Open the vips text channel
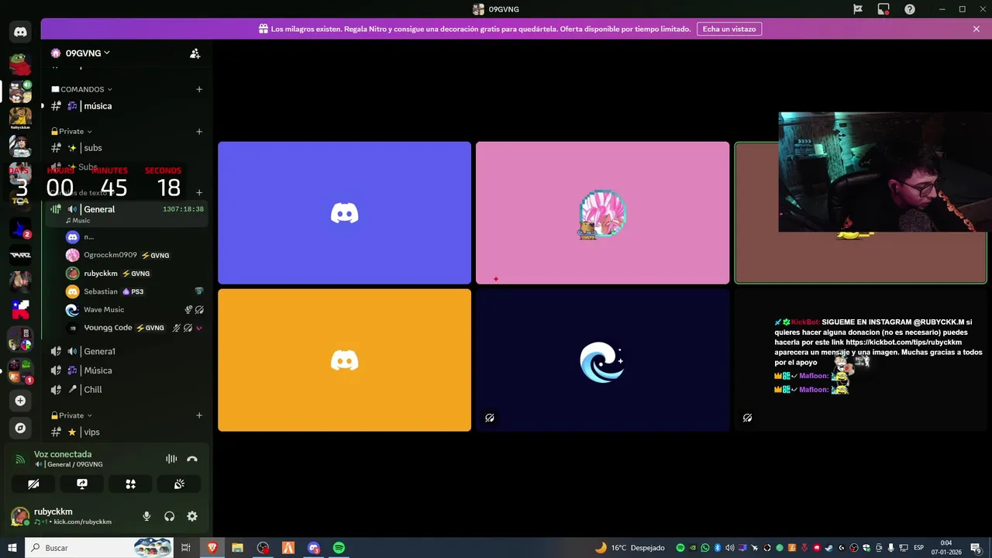This screenshot has width=992, height=558. tap(126, 432)
